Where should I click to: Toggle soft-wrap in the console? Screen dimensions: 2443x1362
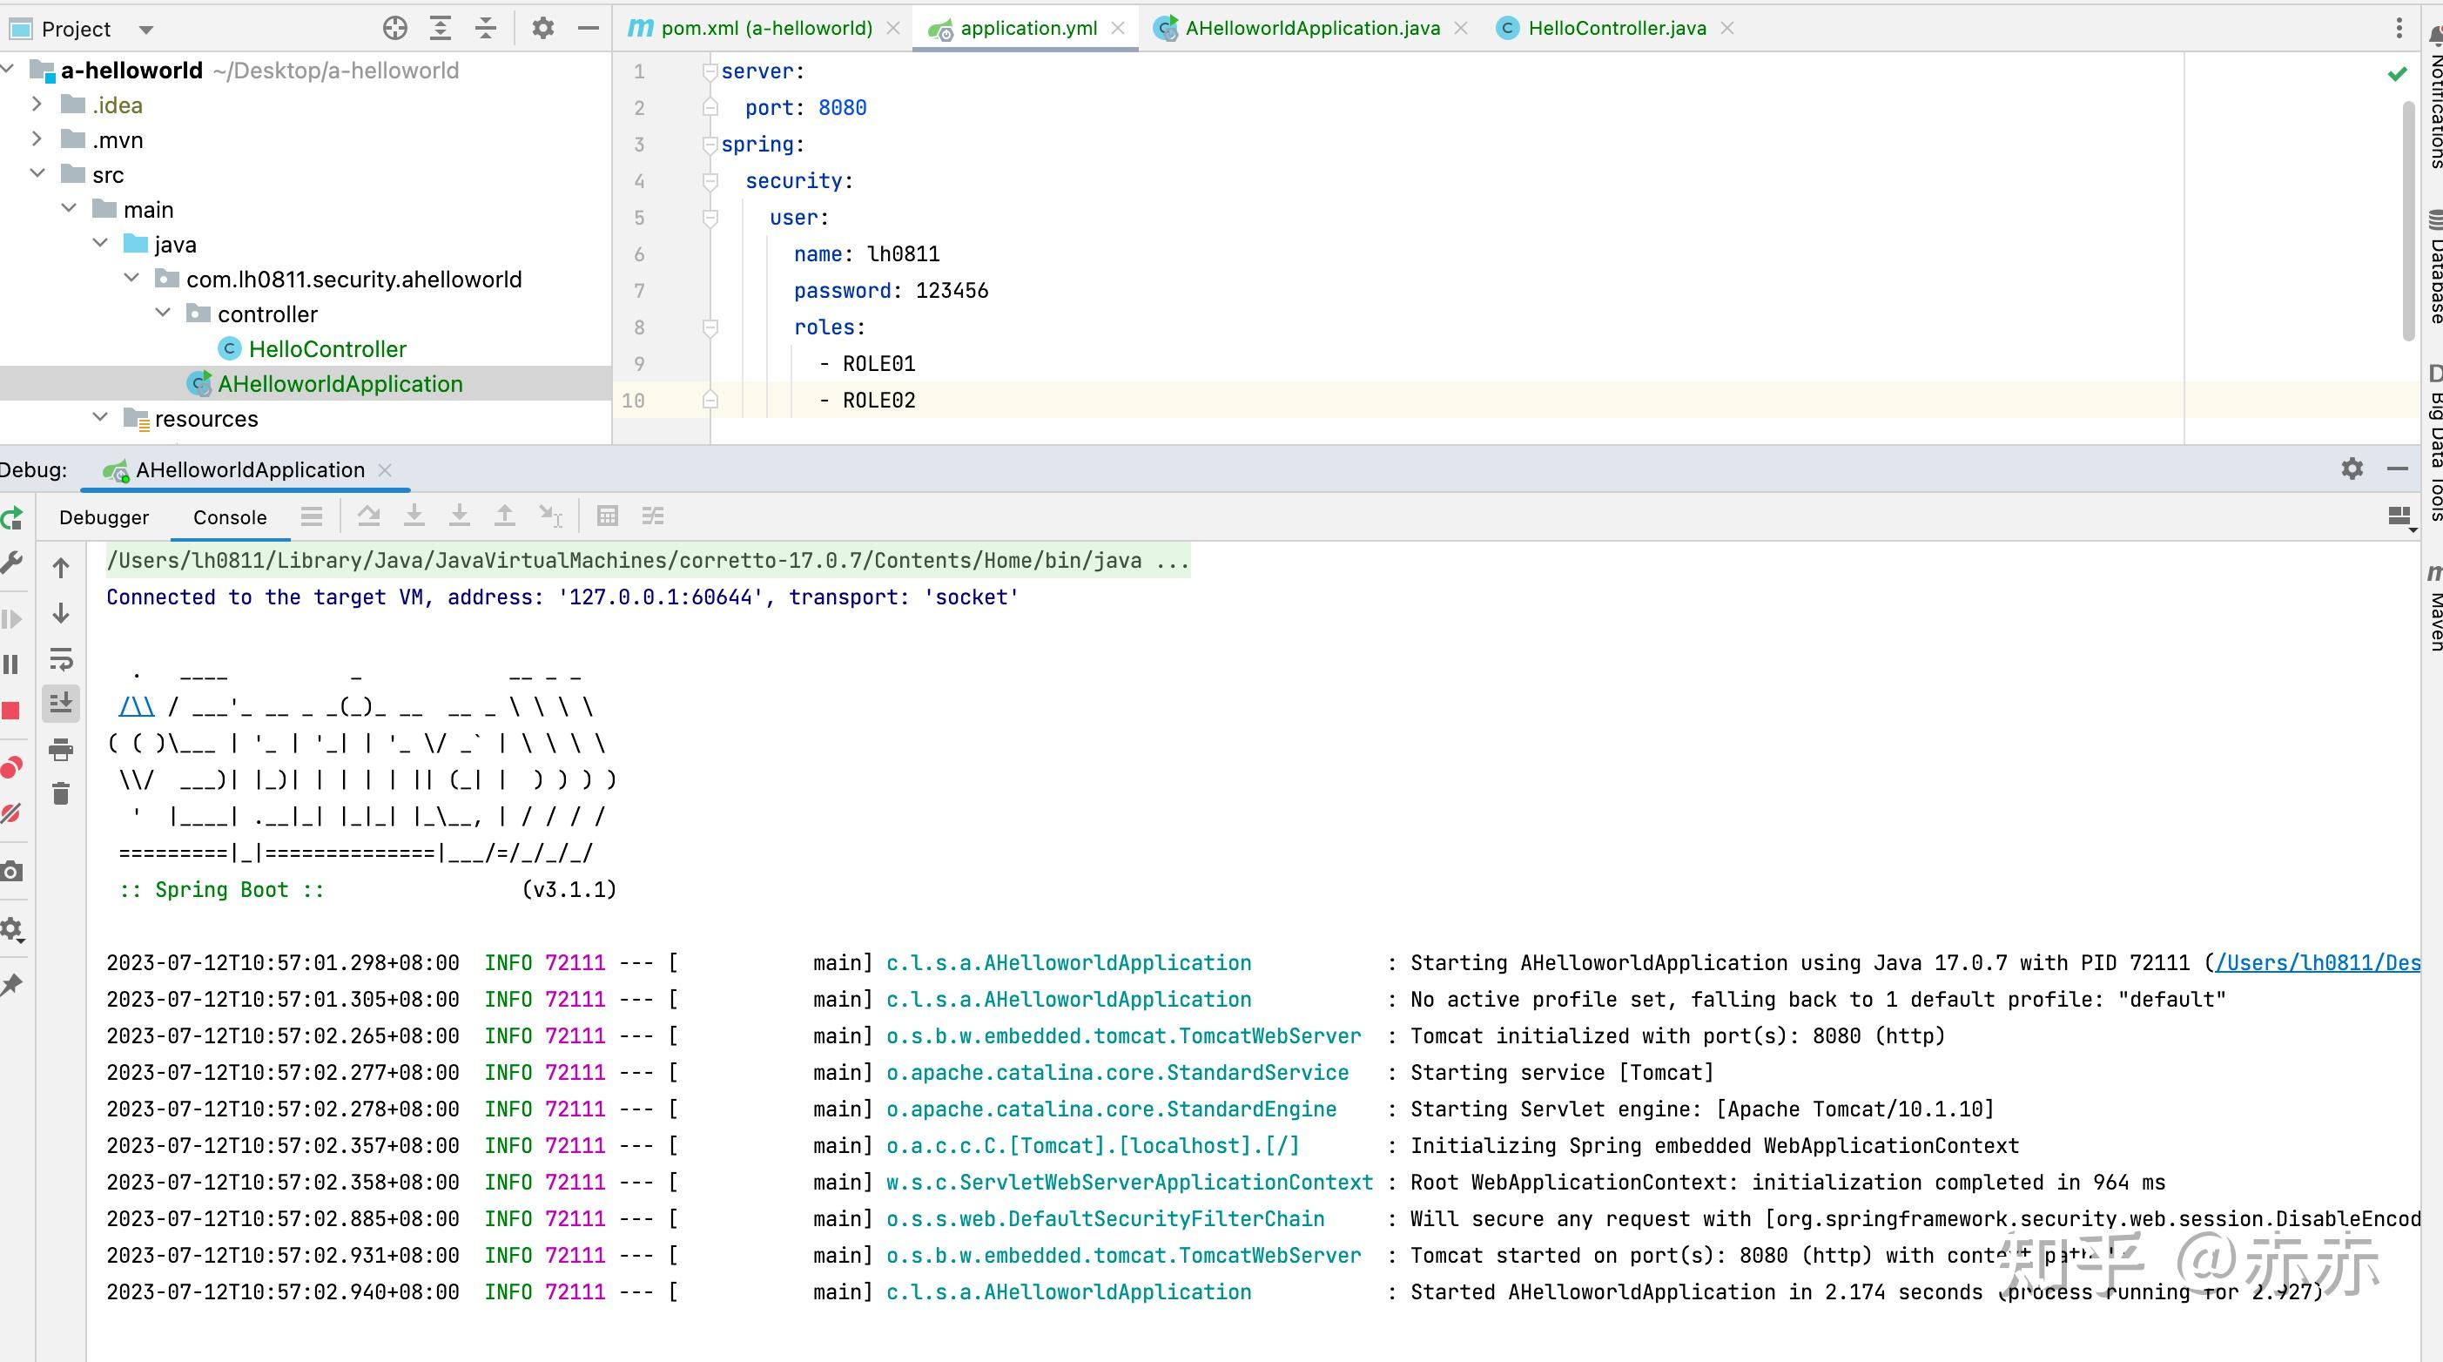pos(61,658)
